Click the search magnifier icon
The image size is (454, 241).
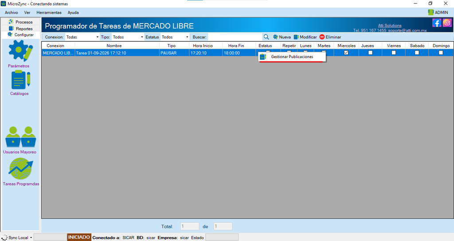266,37
